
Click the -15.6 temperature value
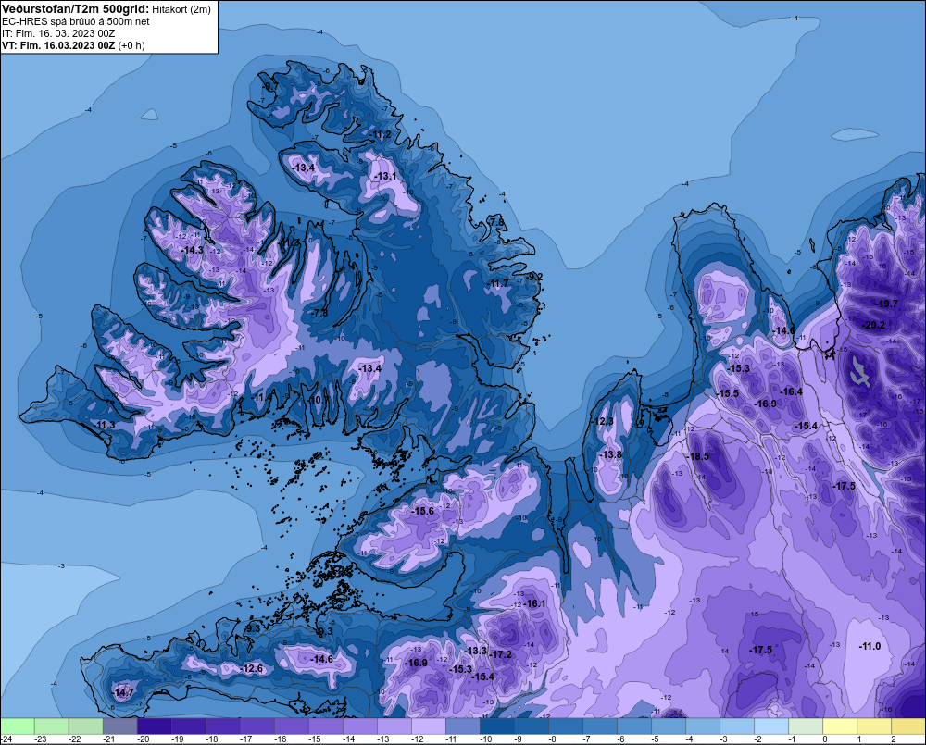(x=423, y=511)
